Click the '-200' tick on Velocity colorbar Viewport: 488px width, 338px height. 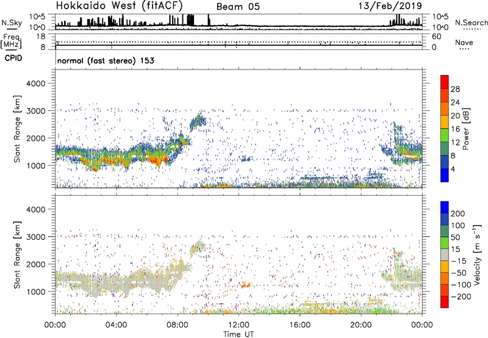[x=460, y=297]
